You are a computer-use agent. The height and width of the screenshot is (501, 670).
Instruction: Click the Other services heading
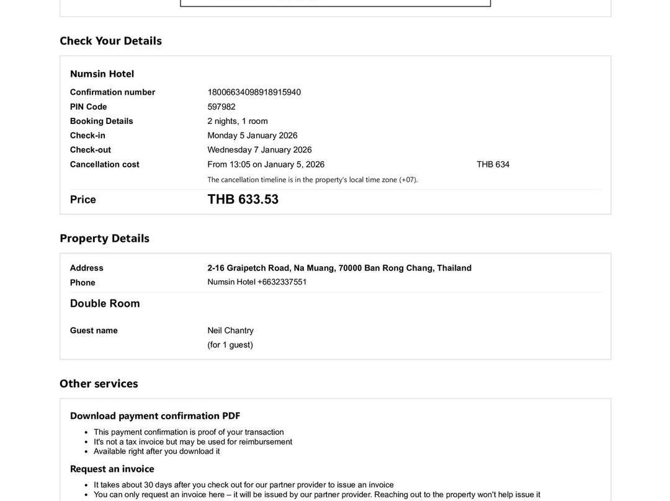click(x=99, y=383)
